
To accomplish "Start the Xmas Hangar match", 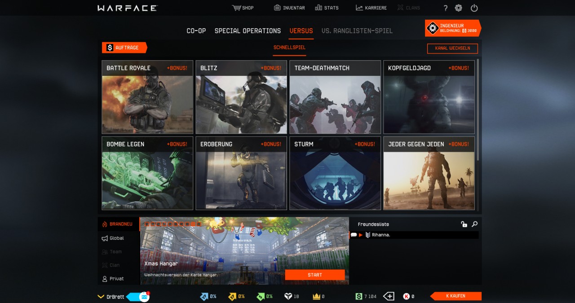I will tap(314, 275).
